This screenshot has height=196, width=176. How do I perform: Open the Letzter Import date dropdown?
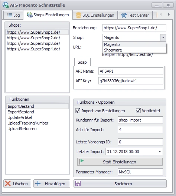point(160,152)
